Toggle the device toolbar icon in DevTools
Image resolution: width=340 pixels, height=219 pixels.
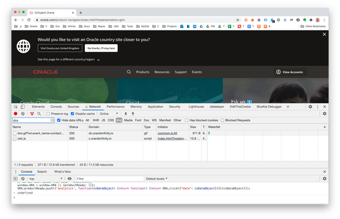[x=22, y=107]
